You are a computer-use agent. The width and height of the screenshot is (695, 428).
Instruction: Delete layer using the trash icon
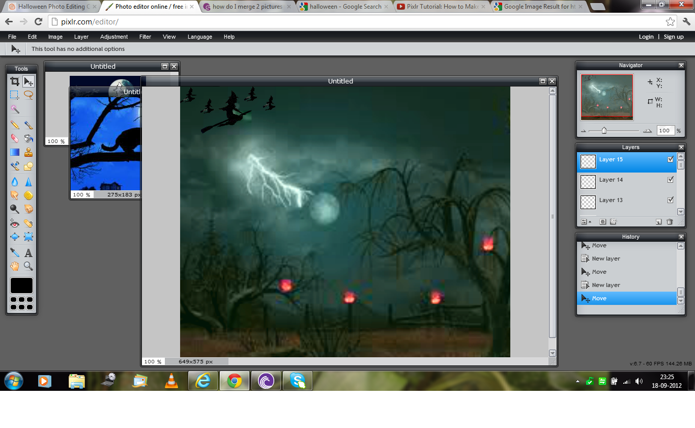670,222
